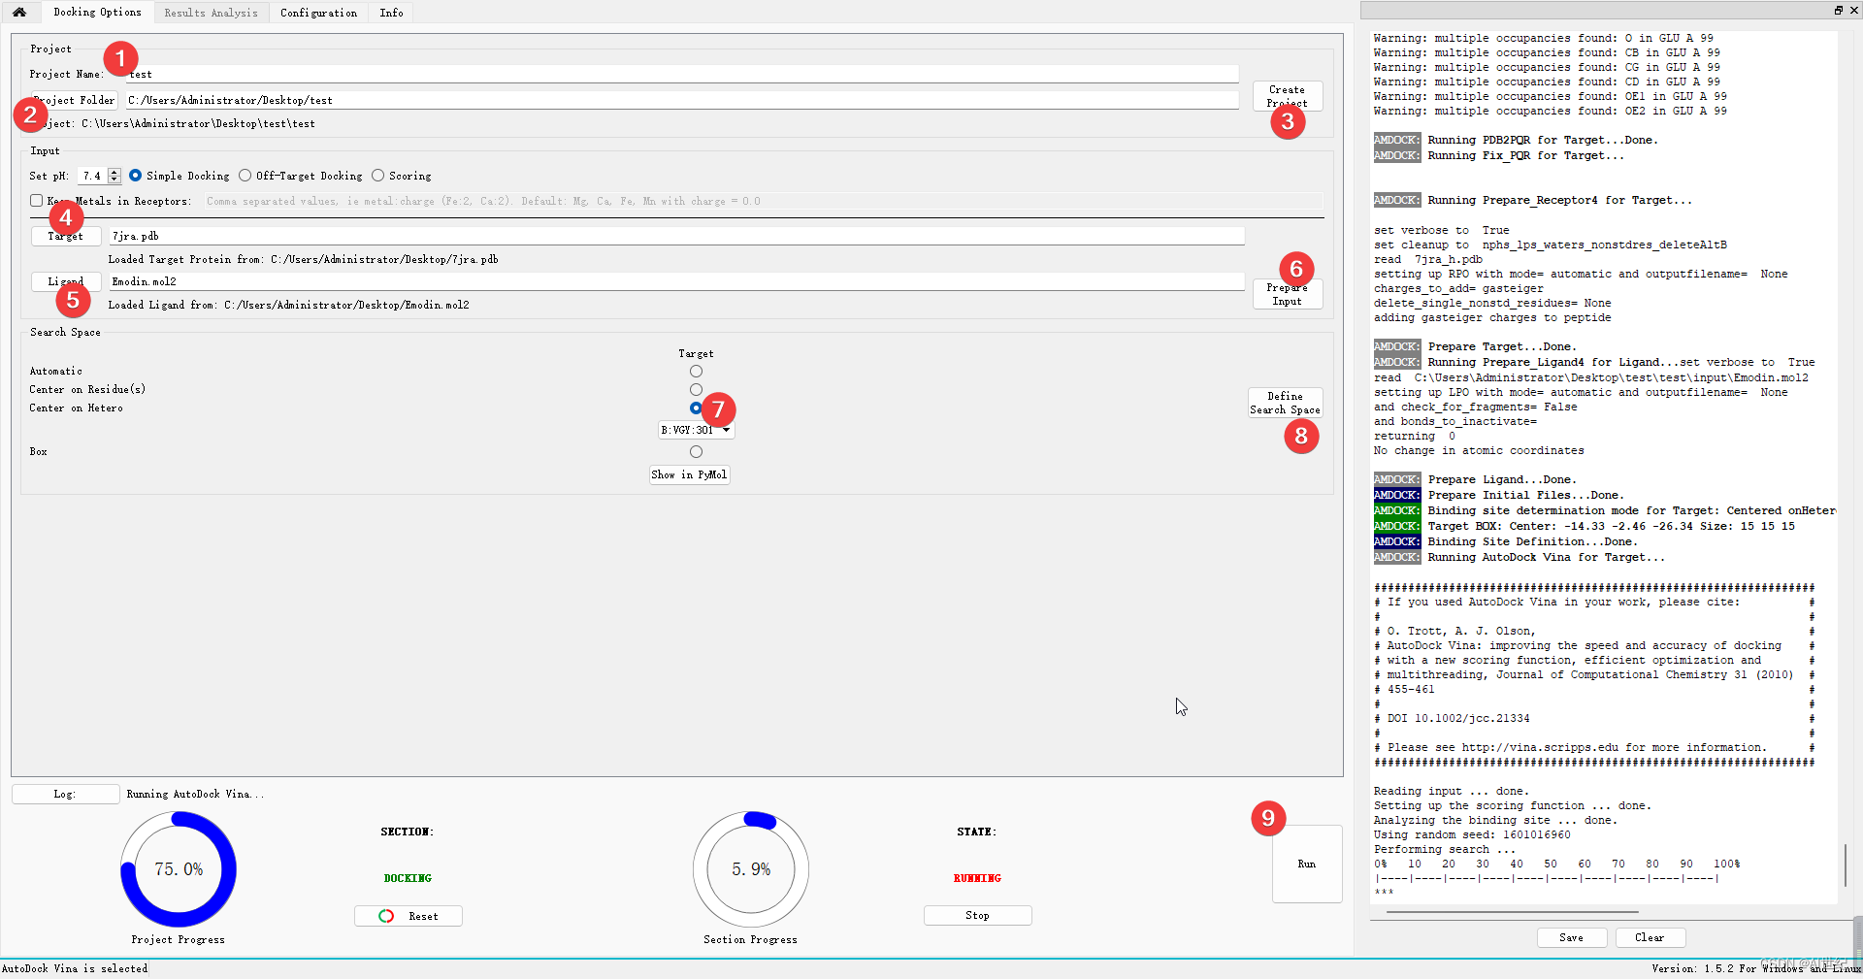Click the red-green Reset circle icon
The width and height of the screenshot is (1863, 979).
click(386, 916)
